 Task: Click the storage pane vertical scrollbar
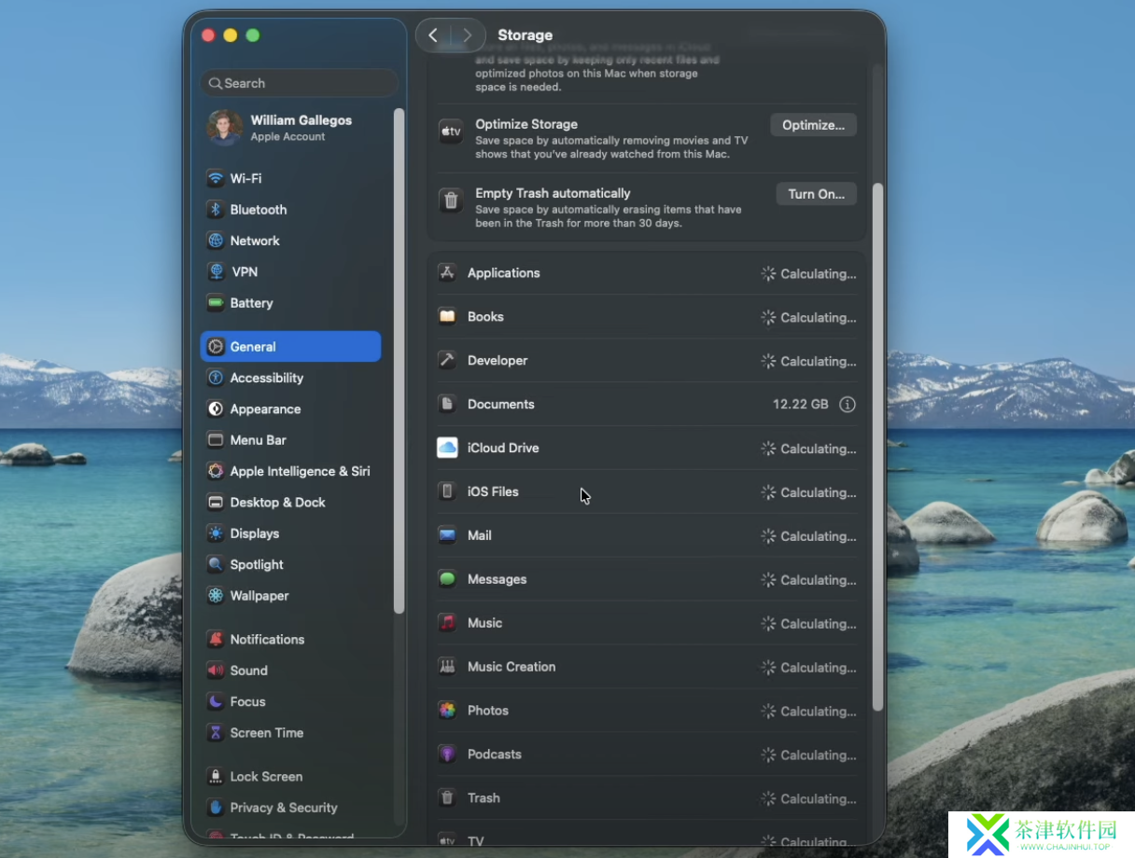pyautogui.click(x=877, y=448)
